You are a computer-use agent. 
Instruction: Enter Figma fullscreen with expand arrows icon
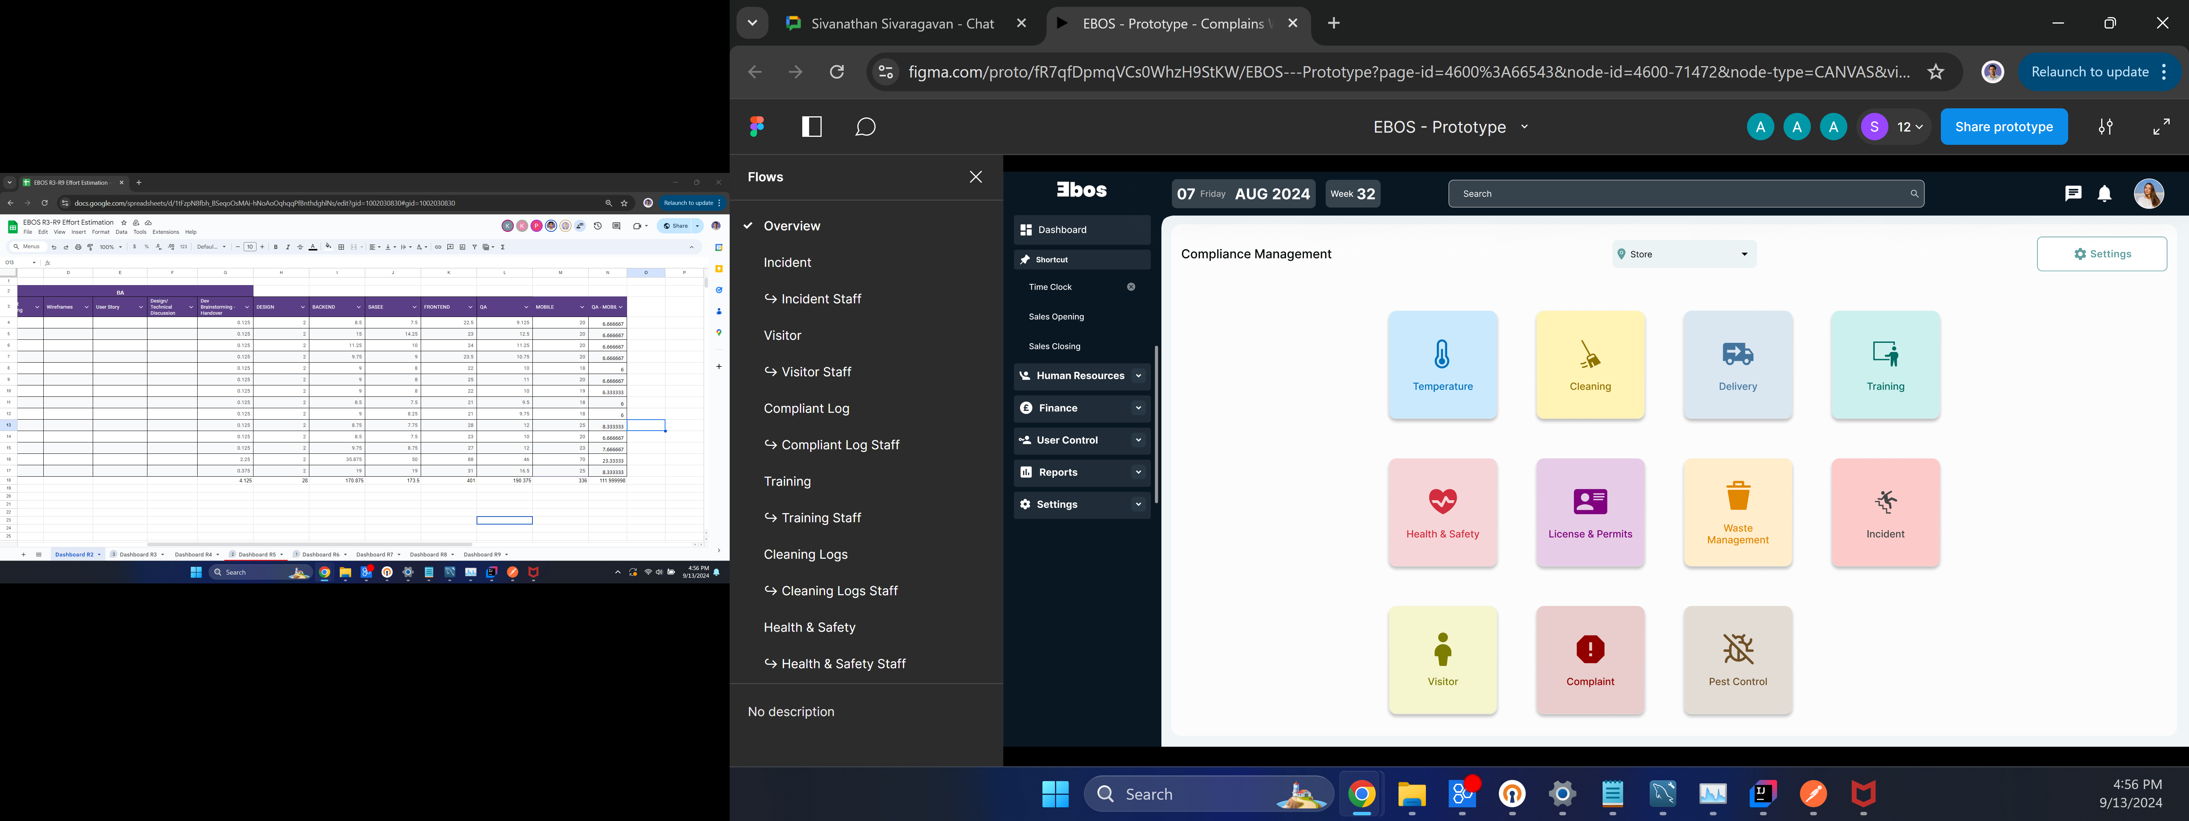tap(2161, 127)
